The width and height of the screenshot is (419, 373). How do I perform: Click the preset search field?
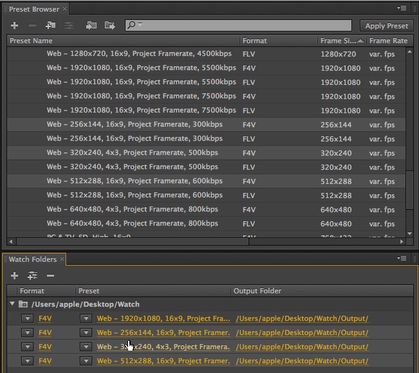pyautogui.click(x=238, y=25)
